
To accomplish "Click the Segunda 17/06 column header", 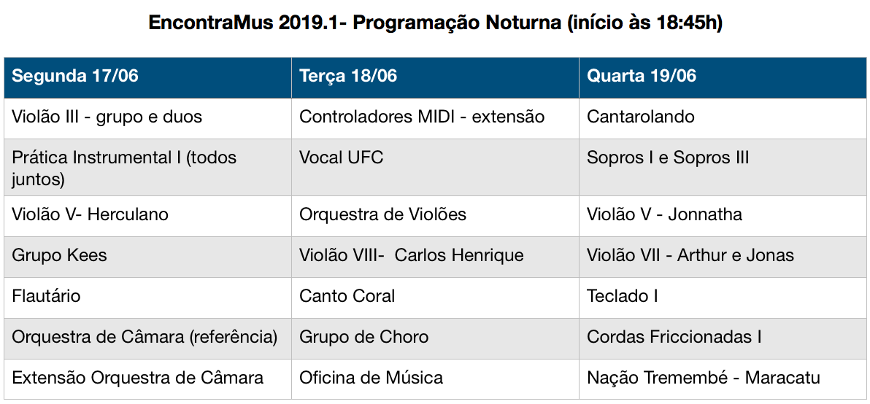I will pyautogui.click(x=147, y=77).
